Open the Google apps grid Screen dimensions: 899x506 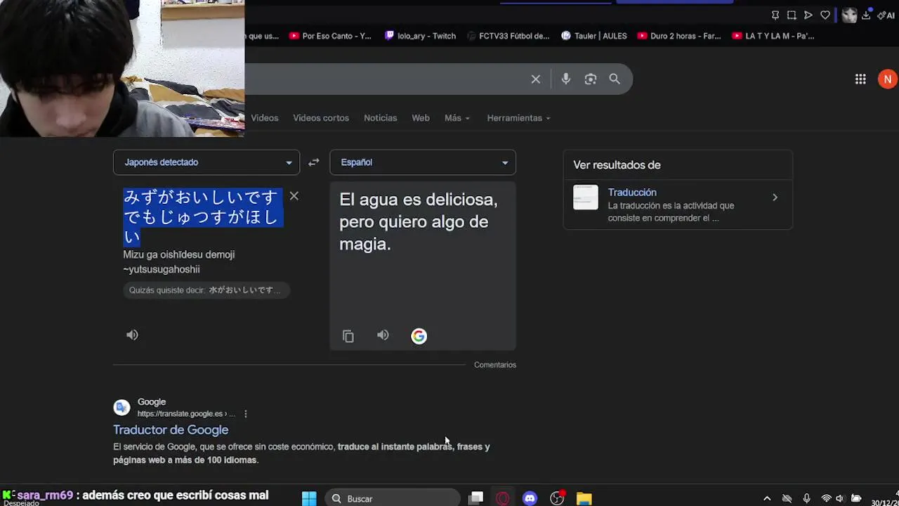(860, 79)
